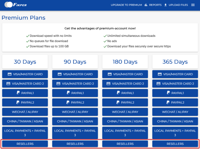This screenshot has height=149, width=200.
Task: Go to Upload Files
Action: click(x=178, y=5)
